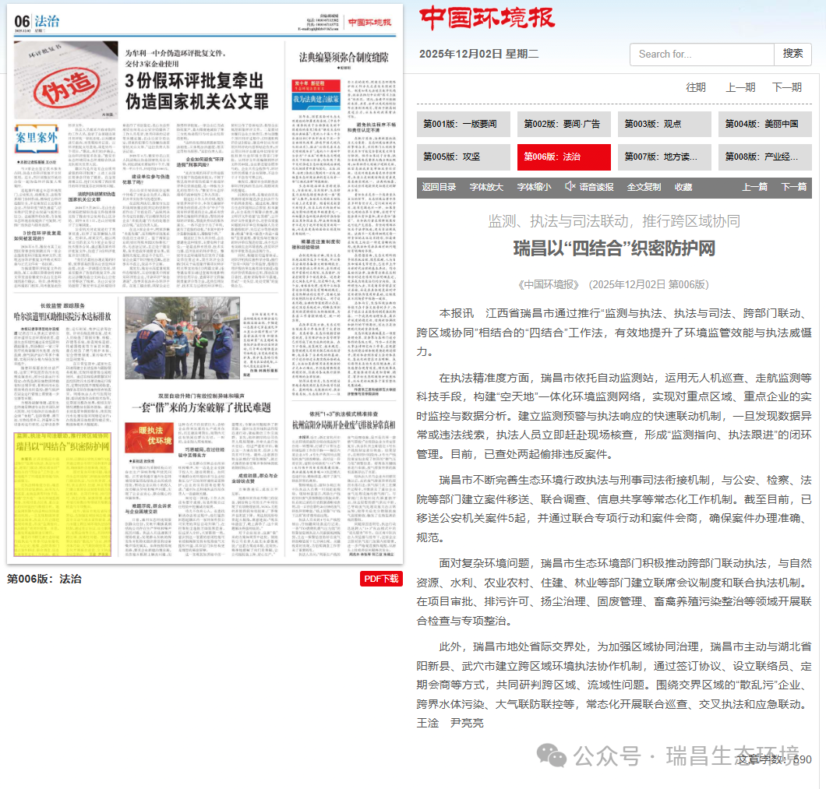The image size is (826, 789).
Task: Open 第007版: 地方读... page tab
Action: (664, 157)
